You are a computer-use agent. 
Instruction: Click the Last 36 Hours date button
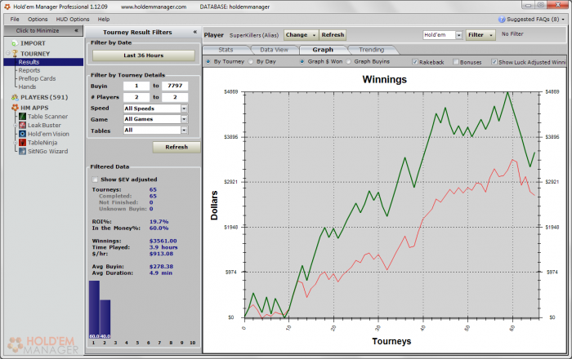tap(143, 55)
